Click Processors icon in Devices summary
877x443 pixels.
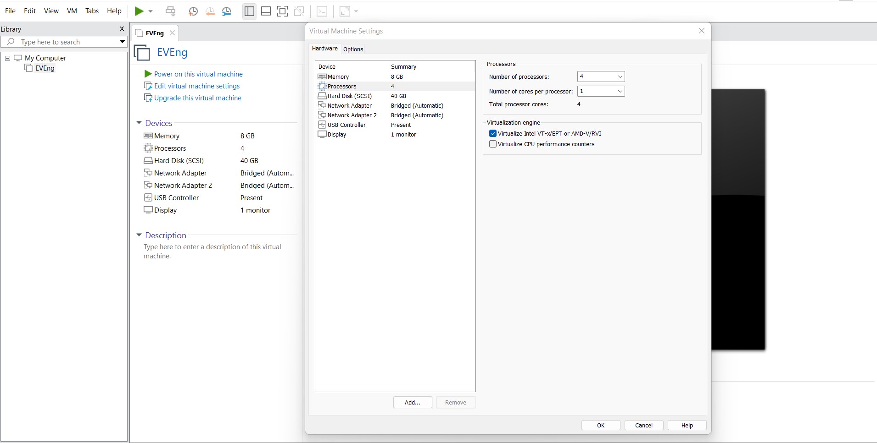[x=148, y=148]
